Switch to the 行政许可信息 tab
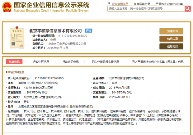 41,62
